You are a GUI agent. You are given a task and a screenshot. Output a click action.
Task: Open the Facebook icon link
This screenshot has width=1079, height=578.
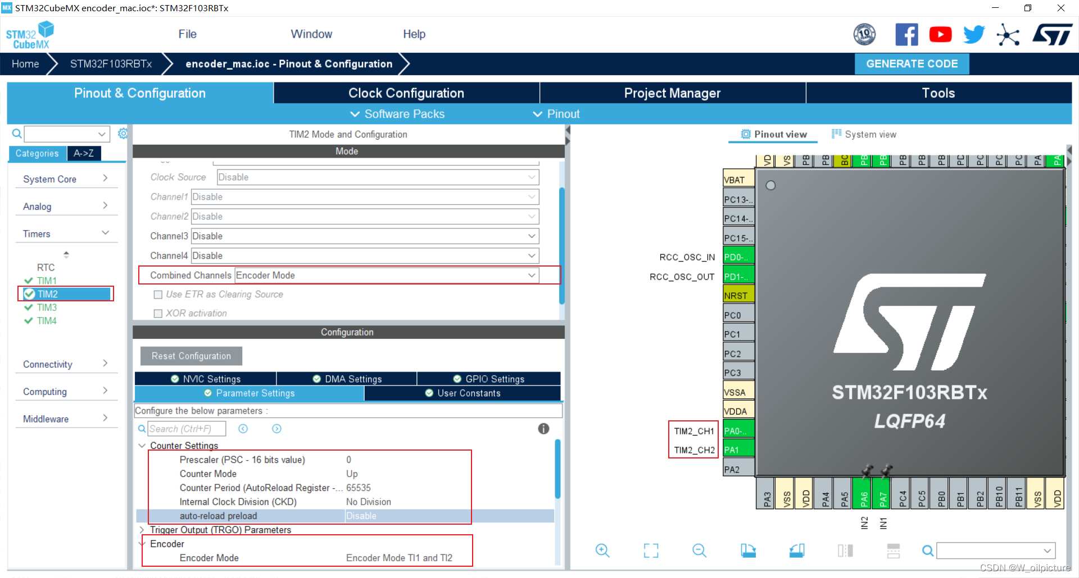point(906,35)
